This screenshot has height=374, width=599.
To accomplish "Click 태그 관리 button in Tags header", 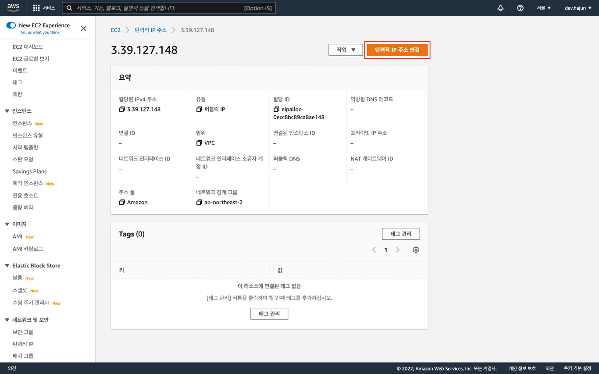I will click(401, 234).
